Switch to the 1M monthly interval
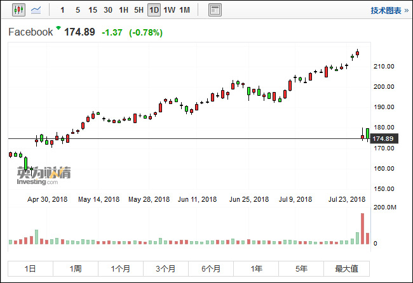The height and width of the screenshot is (283, 413). pyautogui.click(x=184, y=10)
